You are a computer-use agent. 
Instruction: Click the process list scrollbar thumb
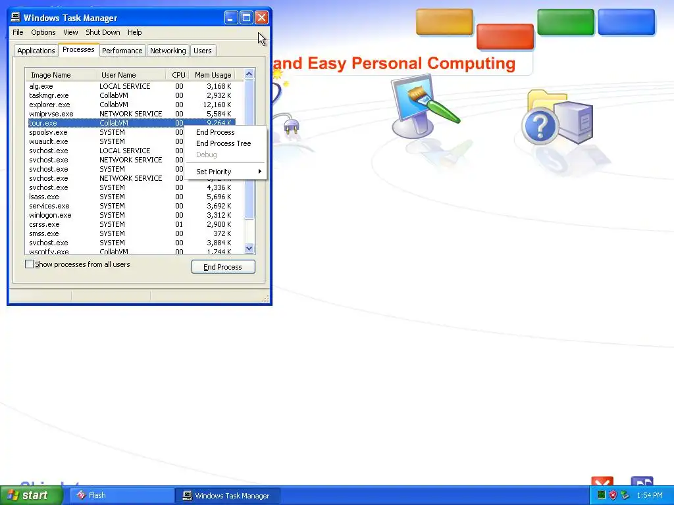(x=249, y=151)
